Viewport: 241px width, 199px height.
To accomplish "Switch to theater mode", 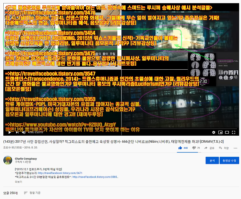I will (227, 132).
